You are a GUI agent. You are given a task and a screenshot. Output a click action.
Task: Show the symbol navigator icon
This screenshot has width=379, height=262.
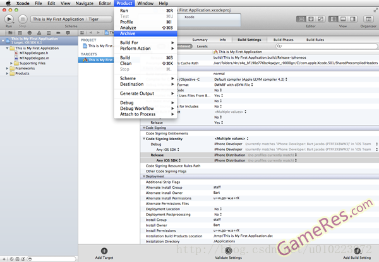(x=20, y=33)
